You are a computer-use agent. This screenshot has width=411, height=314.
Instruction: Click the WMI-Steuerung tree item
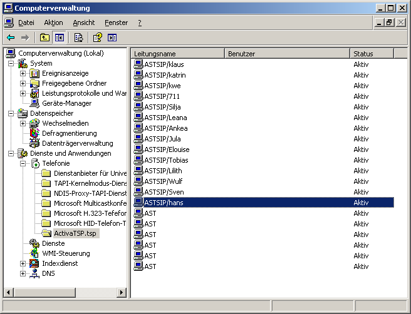66,253
